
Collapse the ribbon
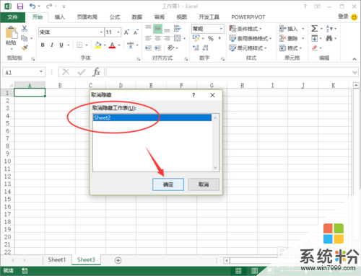355,58
